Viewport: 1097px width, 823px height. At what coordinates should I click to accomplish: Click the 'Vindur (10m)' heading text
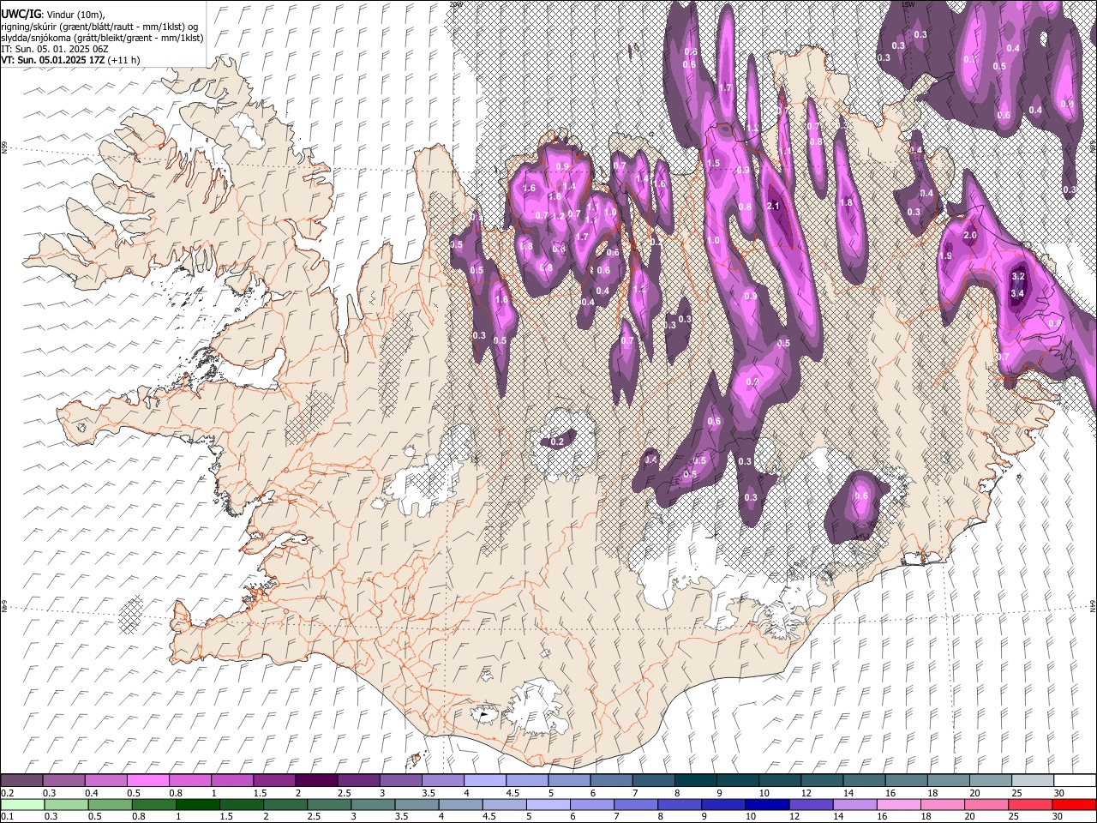(75, 15)
